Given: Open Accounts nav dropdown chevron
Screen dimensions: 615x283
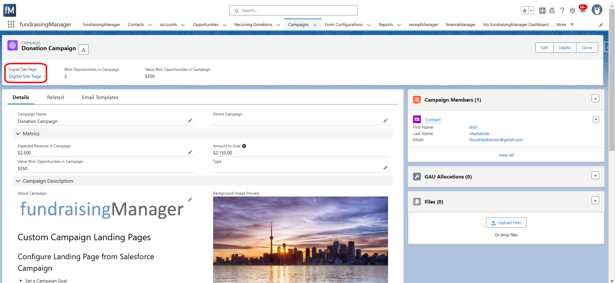Looking at the screenshot, I should tap(183, 25).
